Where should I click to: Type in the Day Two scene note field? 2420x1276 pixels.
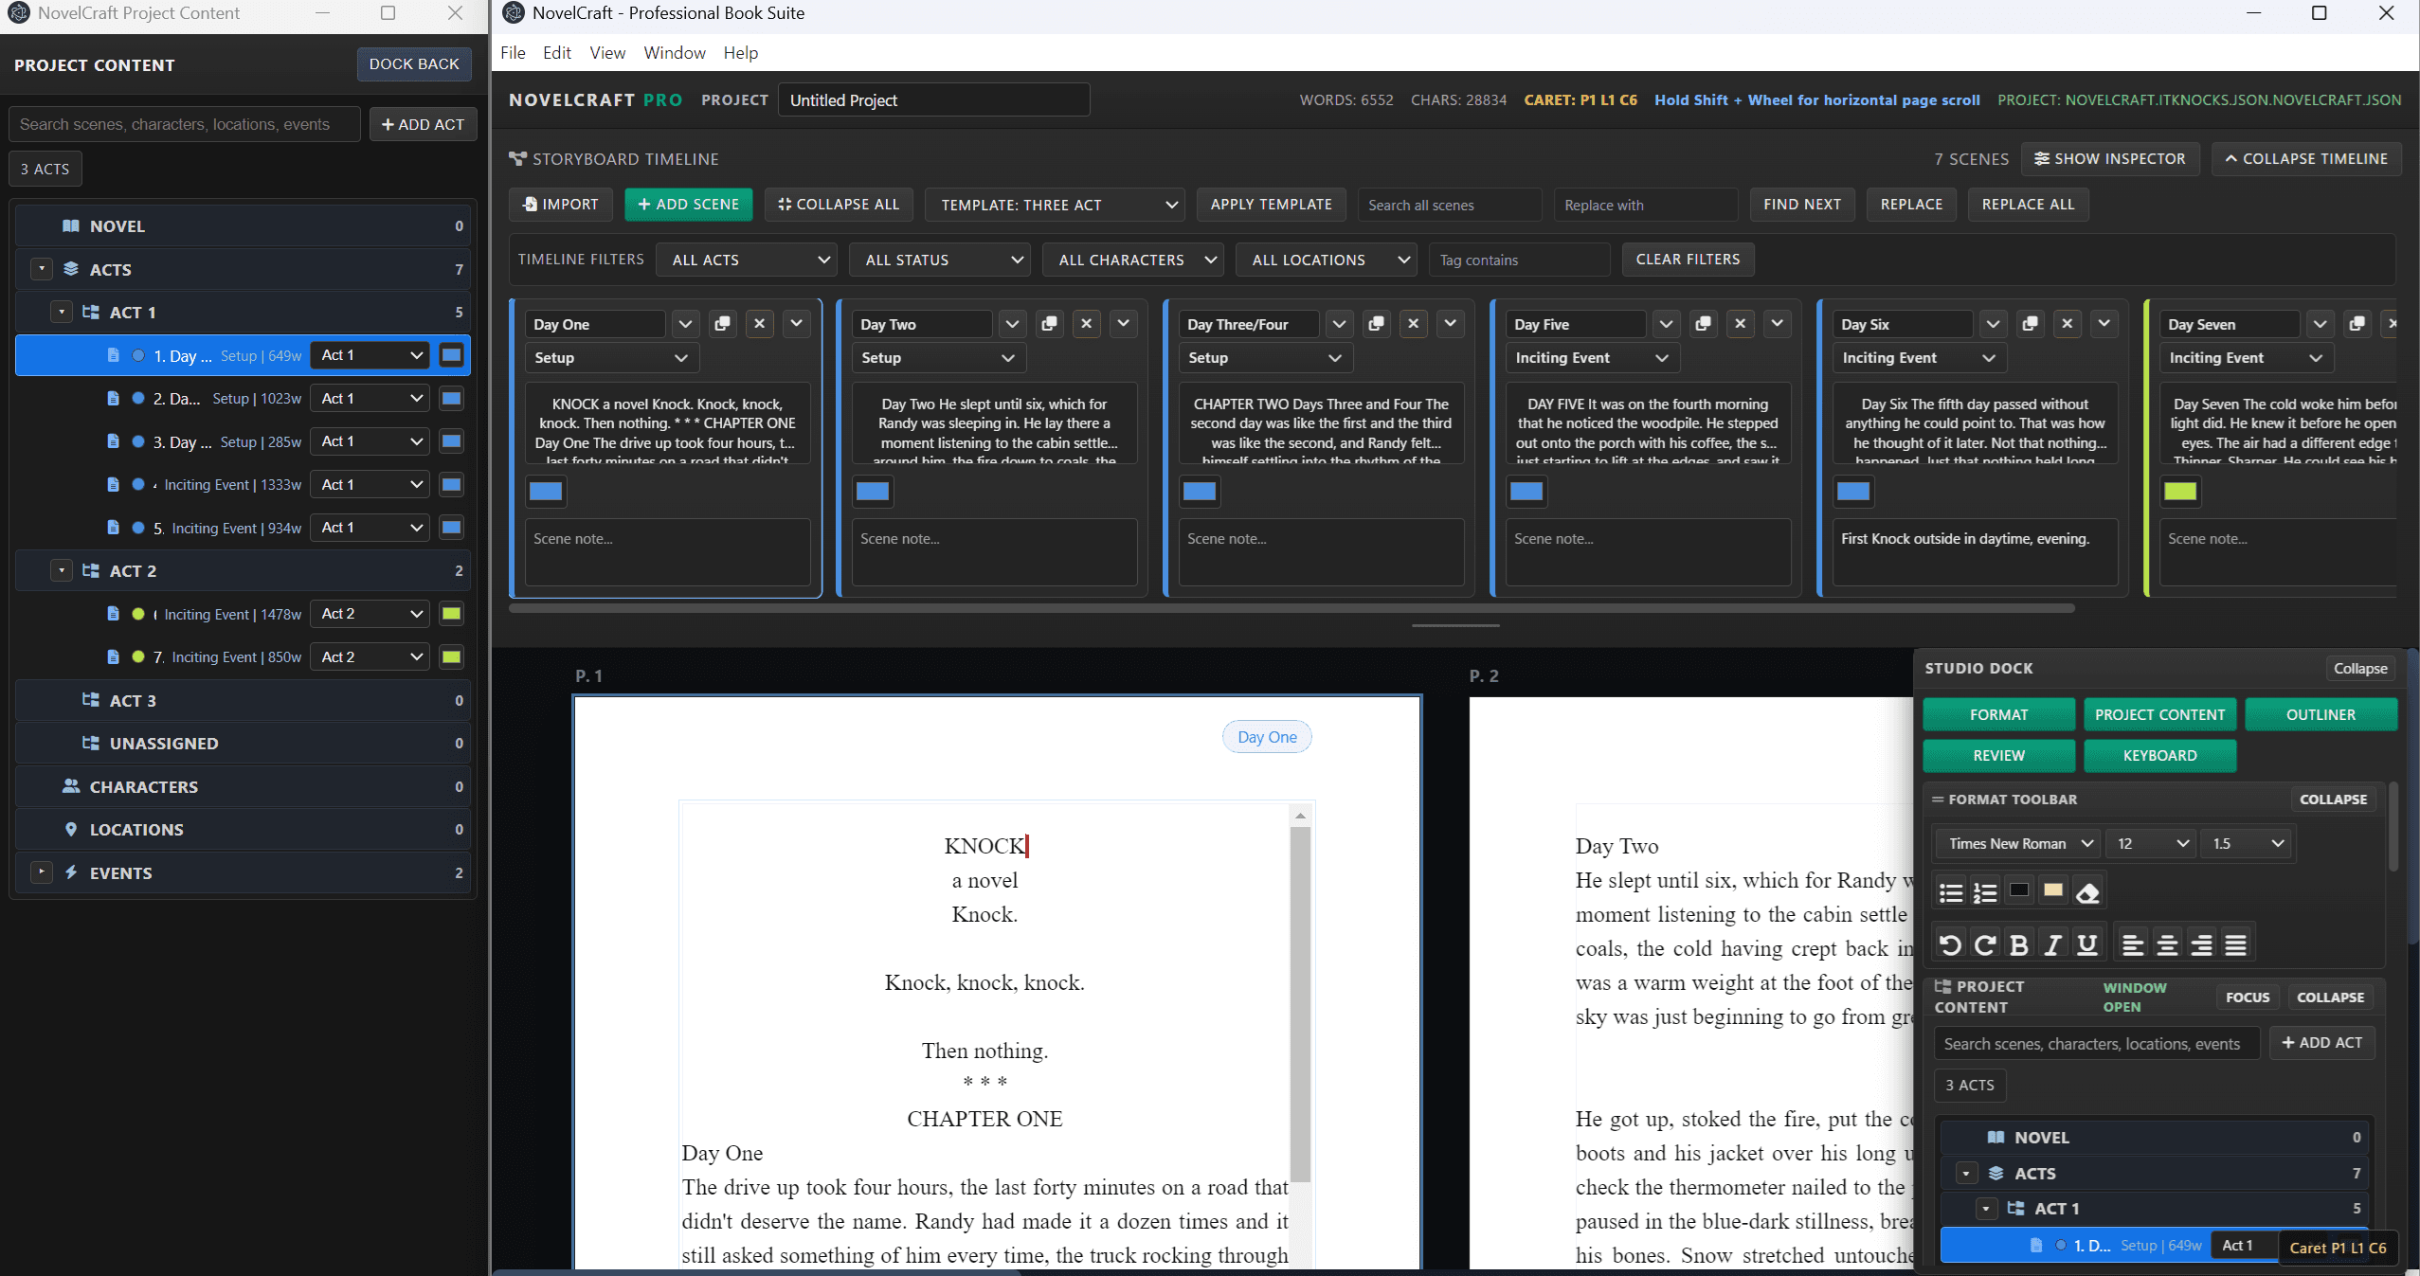pyautogui.click(x=993, y=552)
